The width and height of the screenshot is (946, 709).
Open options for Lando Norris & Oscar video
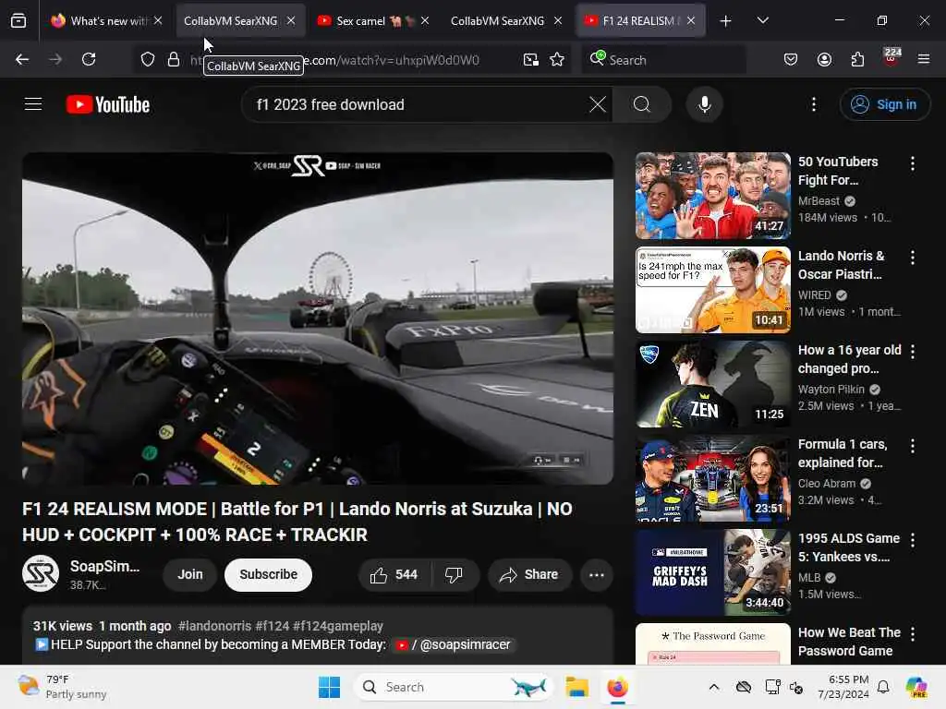coord(912,258)
